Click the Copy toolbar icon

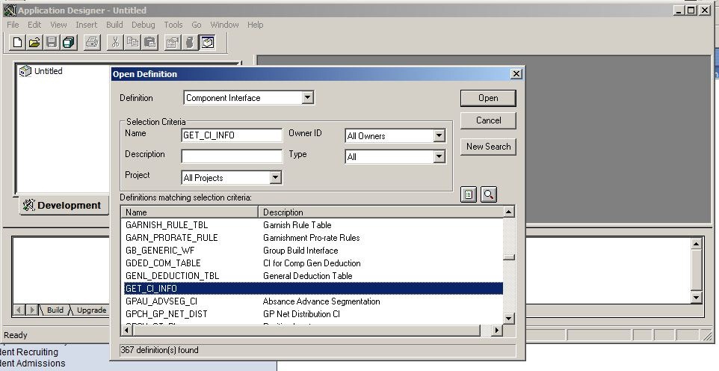132,43
